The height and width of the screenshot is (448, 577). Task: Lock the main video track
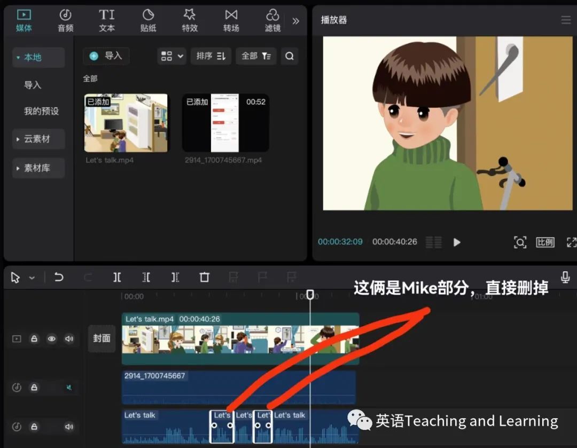coord(34,339)
